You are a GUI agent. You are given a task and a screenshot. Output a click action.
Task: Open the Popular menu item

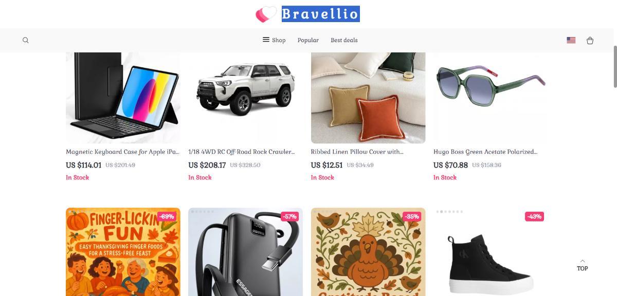[308, 40]
